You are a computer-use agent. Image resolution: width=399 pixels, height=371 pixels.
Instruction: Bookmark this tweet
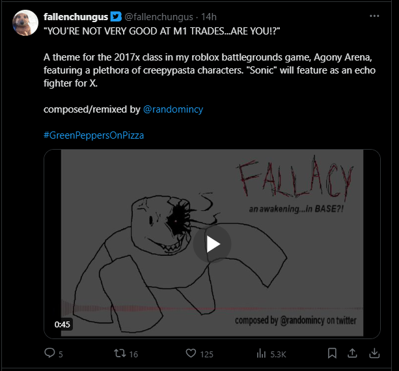pyautogui.click(x=332, y=353)
